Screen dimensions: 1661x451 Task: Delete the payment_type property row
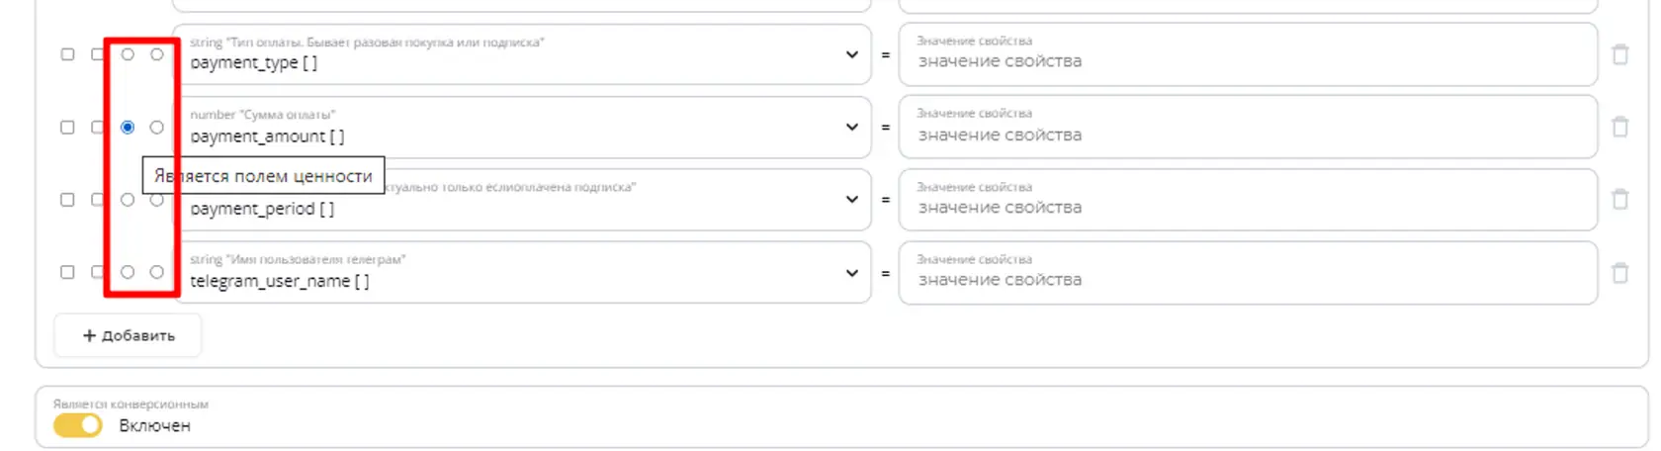1619,54
